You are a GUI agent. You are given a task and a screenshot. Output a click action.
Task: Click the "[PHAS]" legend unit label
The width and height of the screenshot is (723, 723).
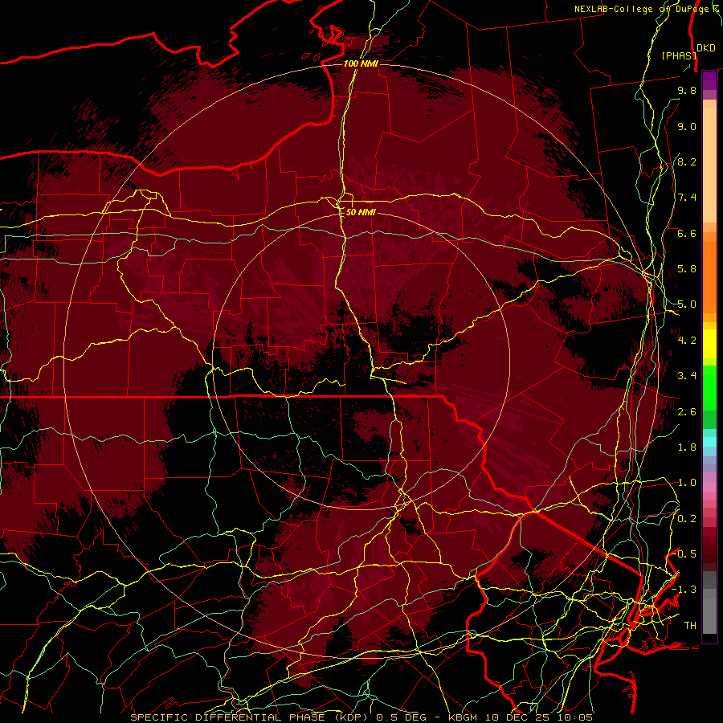[x=679, y=55]
